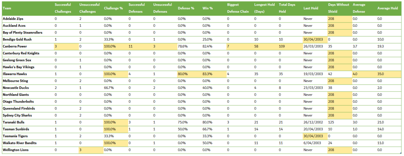Select the Biggest Defense Chain header
This screenshot has height=156, width=404.
coord(239,8)
